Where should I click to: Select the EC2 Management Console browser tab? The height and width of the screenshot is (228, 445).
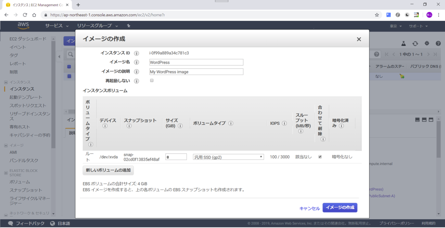[37, 5]
